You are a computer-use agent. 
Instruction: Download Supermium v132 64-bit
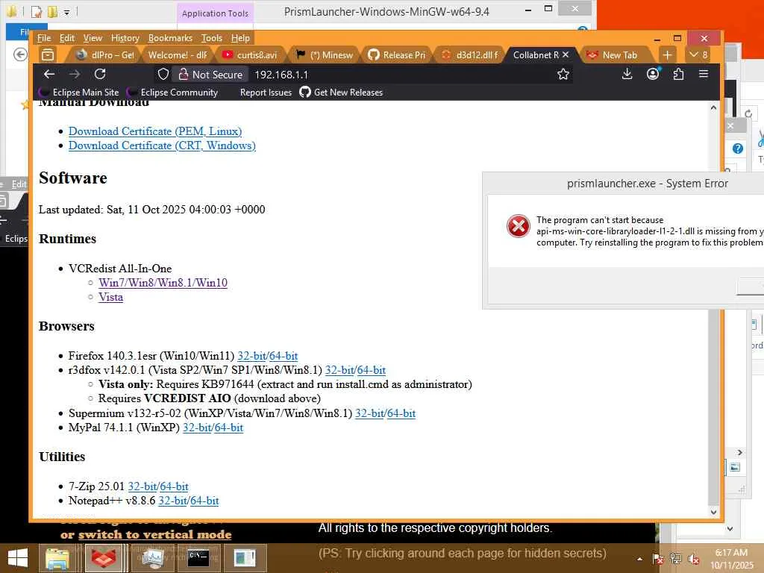401,413
